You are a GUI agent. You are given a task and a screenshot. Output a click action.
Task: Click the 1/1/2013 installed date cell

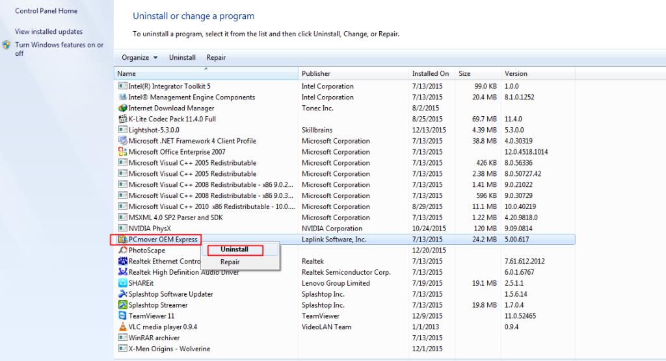tap(425, 327)
